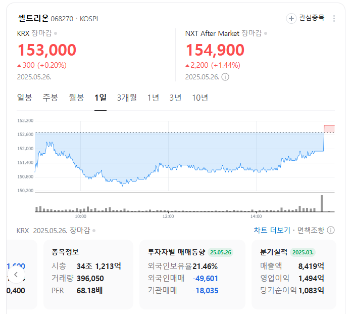This screenshot has height=314, width=351.
Task: Select the 3년 chart tab
Action: [175, 98]
